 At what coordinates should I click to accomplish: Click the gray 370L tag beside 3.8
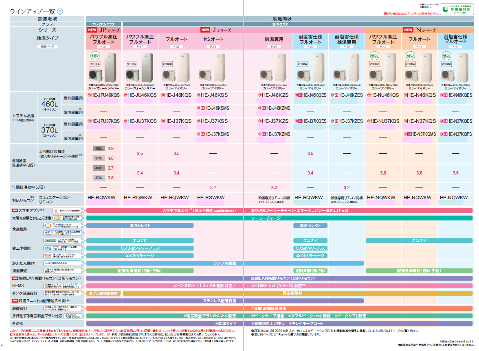(x=99, y=178)
